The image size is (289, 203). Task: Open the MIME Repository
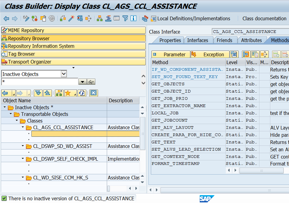tap(73, 30)
